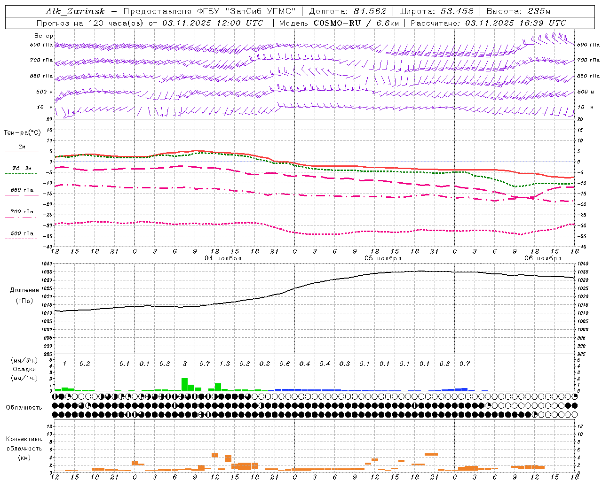Image resolution: width=602 pixels, height=481 pixels.
Task: Click the 'Облачность' cloud cover label
Action: pyautogui.click(x=24, y=408)
